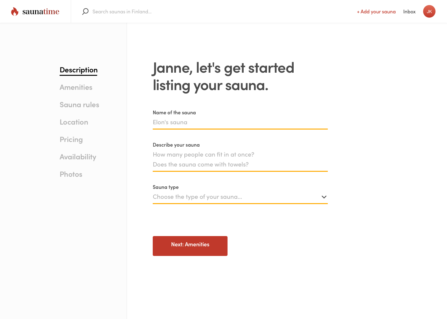Image resolution: width=447 pixels, height=319 pixels.
Task: Click the search magnifier icon
Action: [85, 11]
